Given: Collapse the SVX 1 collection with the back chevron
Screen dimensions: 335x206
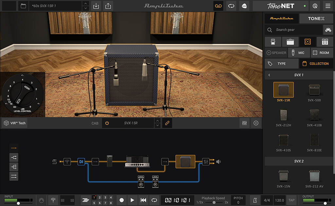Looking at the screenshot, I should pos(269,75).
